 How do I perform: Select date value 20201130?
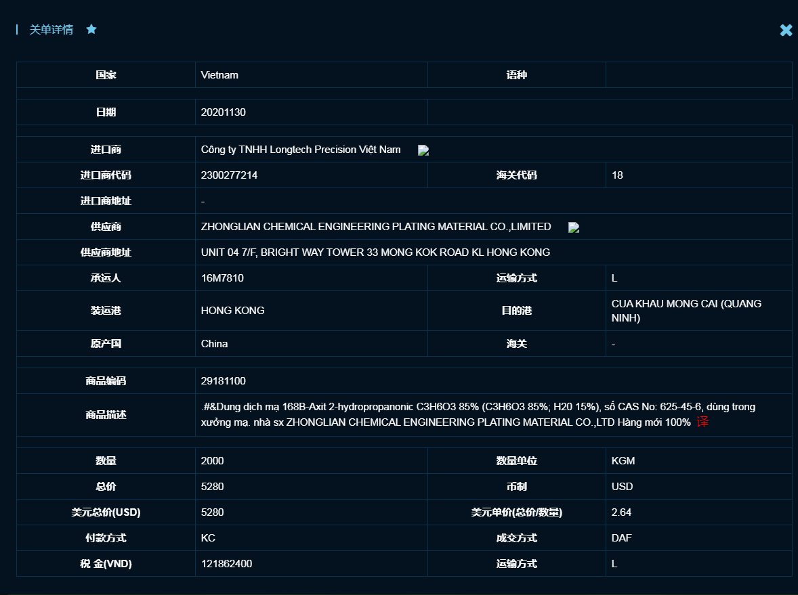pyautogui.click(x=223, y=112)
